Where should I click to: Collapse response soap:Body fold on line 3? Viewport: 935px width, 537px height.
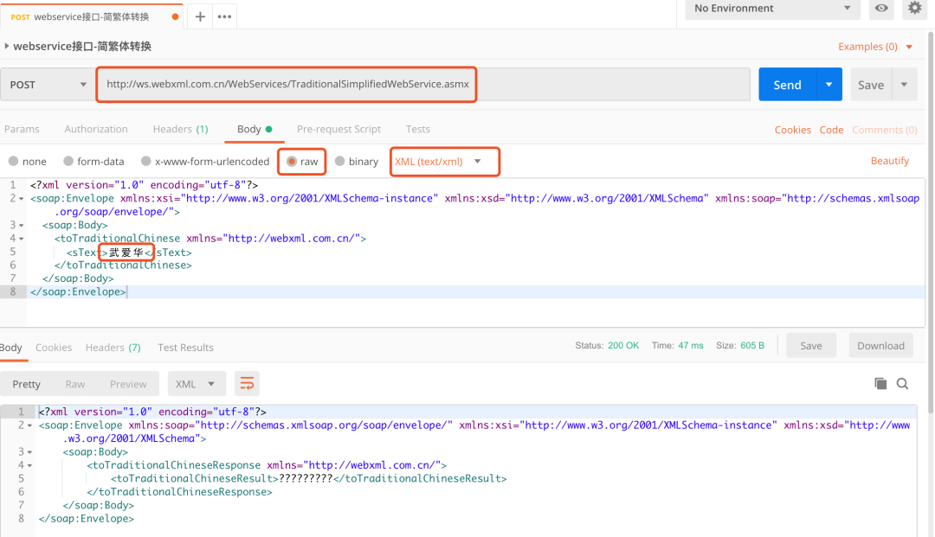click(29, 452)
